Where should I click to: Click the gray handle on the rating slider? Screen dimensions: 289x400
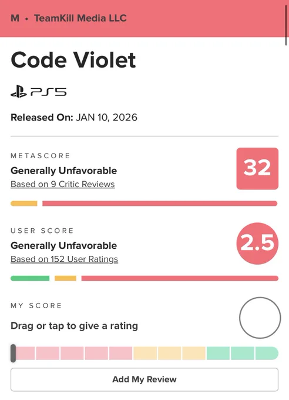13,354
